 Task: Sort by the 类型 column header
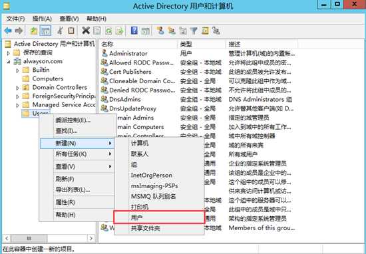point(202,44)
